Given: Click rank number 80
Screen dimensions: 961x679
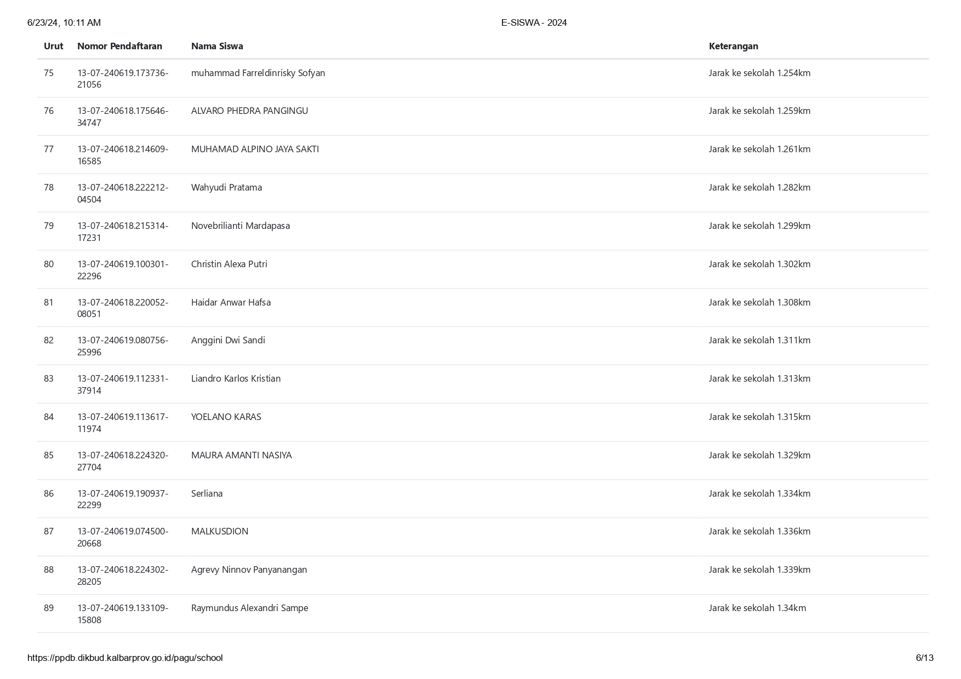Looking at the screenshot, I should 49,264.
